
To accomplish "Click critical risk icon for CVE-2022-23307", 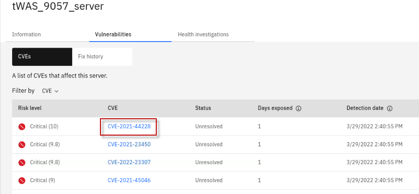I will pos(22,163).
